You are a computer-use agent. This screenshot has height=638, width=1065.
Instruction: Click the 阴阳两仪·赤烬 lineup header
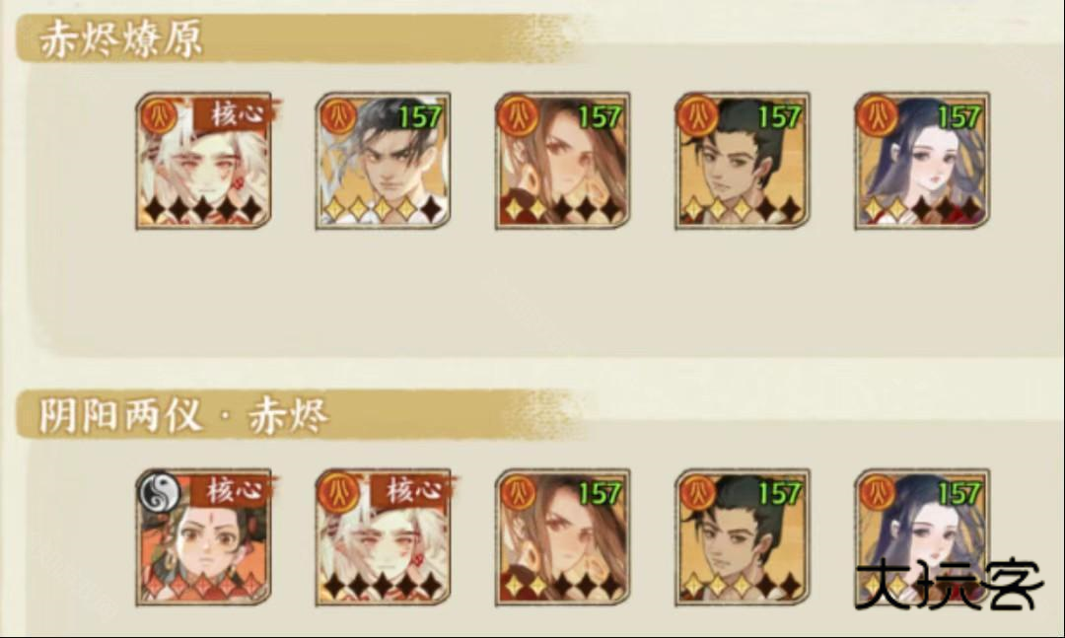pyautogui.click(x=184, y=415)
